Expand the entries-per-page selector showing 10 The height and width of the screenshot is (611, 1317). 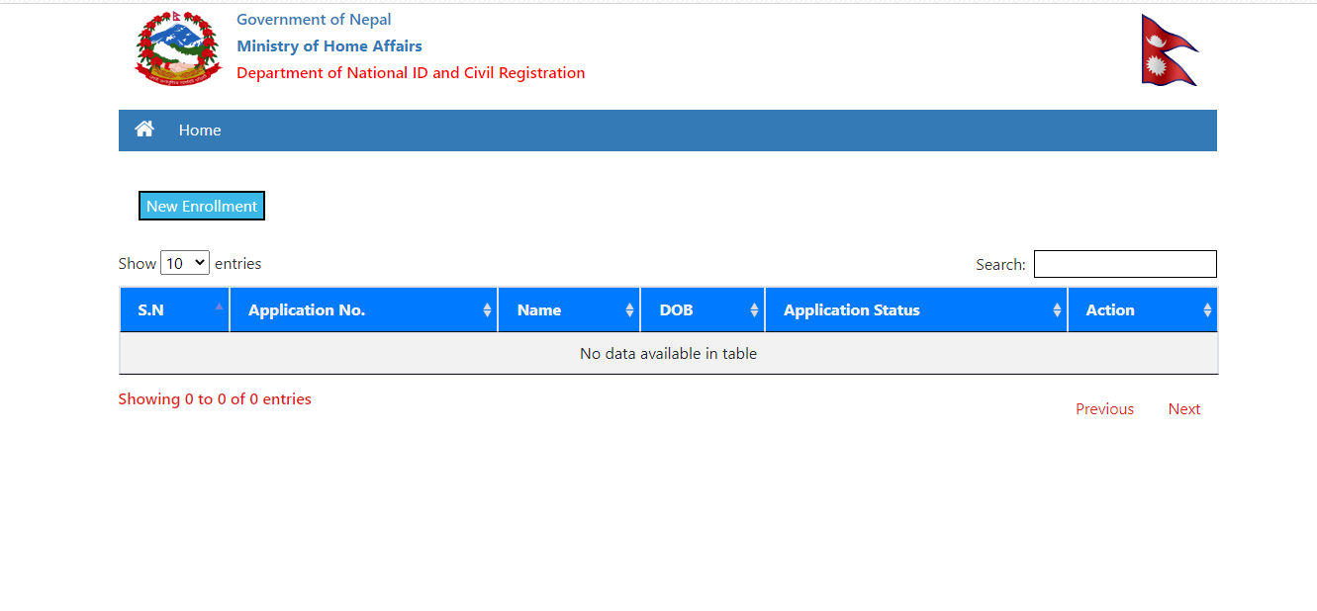[x=184, y=262]
